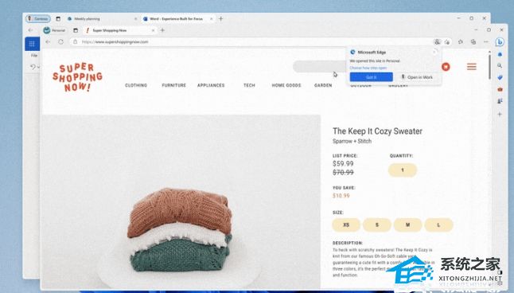
Task: Click the lock icon in address bar
Action: click(x=75, y=41)
